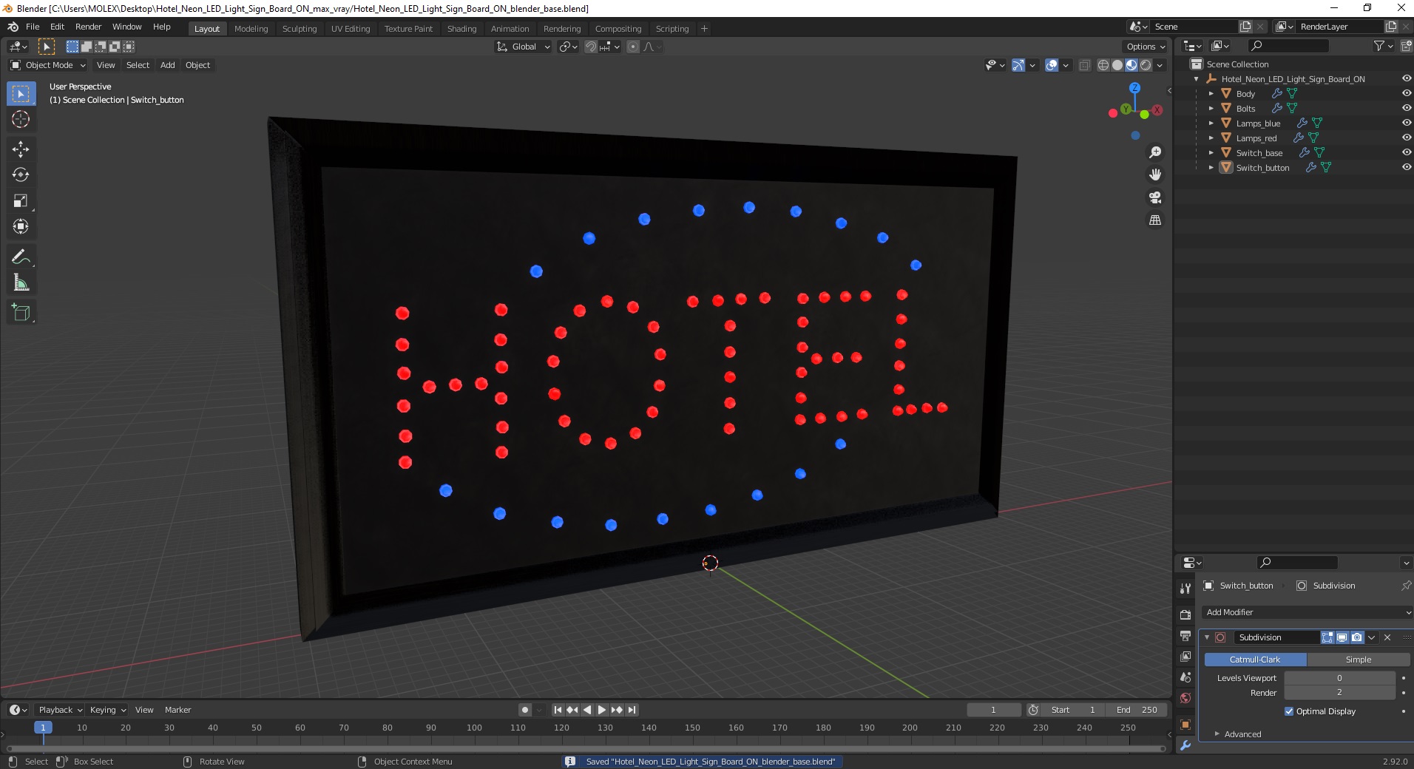Select Simple subdivision type
Viewport: 1414px width, 769px height.
(x=1359, y=660)
